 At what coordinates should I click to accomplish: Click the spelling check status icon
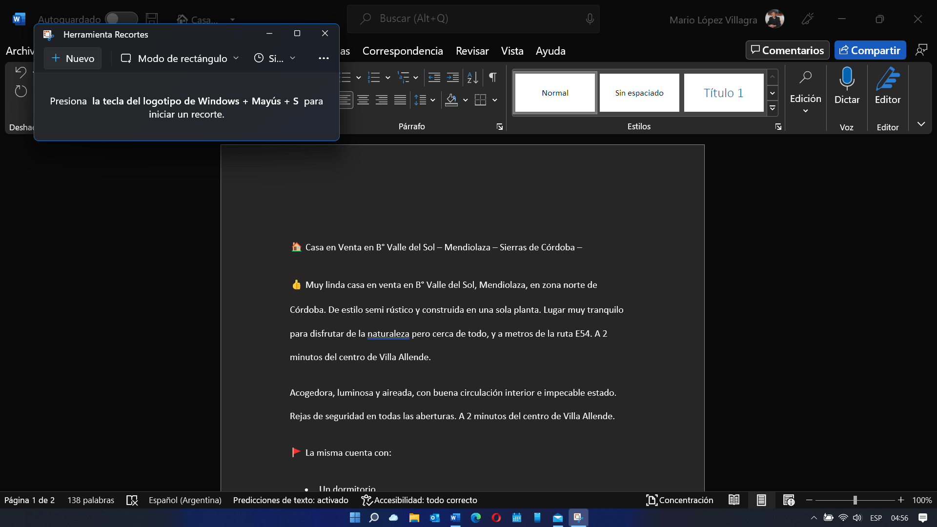point(132,500)
